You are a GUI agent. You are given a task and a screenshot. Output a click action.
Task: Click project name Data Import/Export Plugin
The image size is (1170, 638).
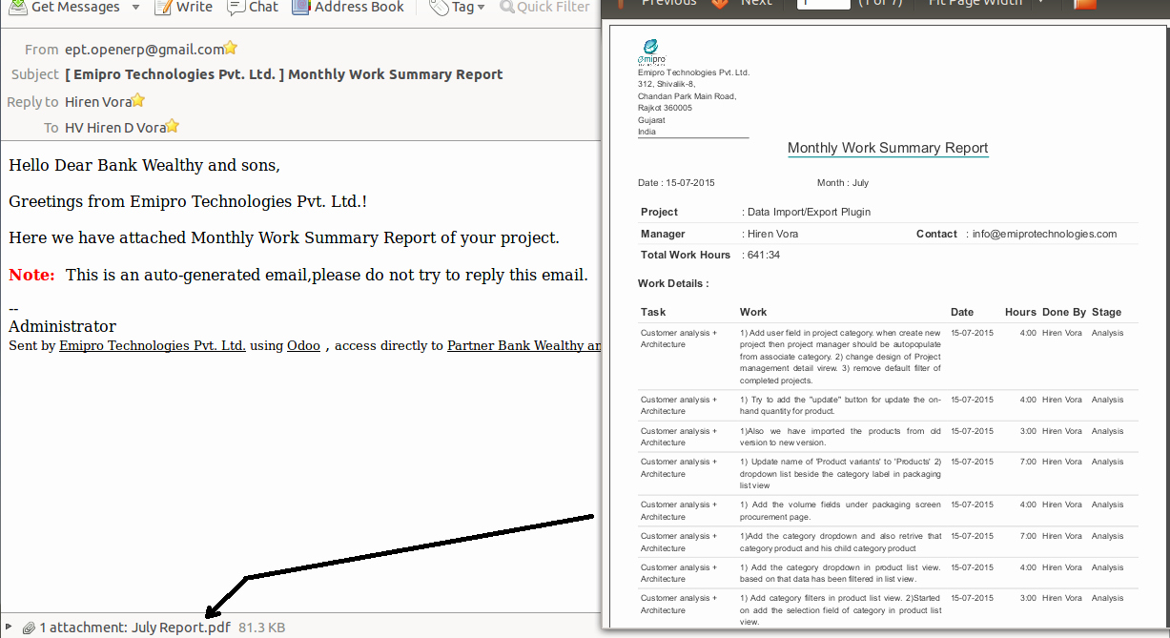point(810,212)
